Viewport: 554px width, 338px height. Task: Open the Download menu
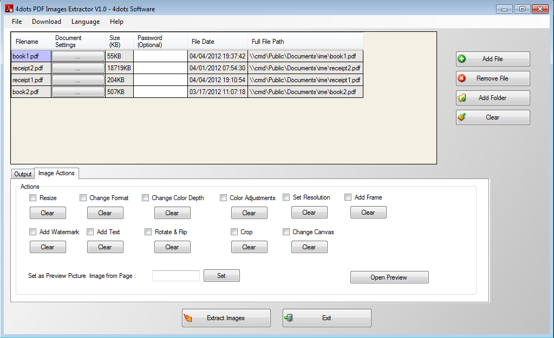(46, 22)
